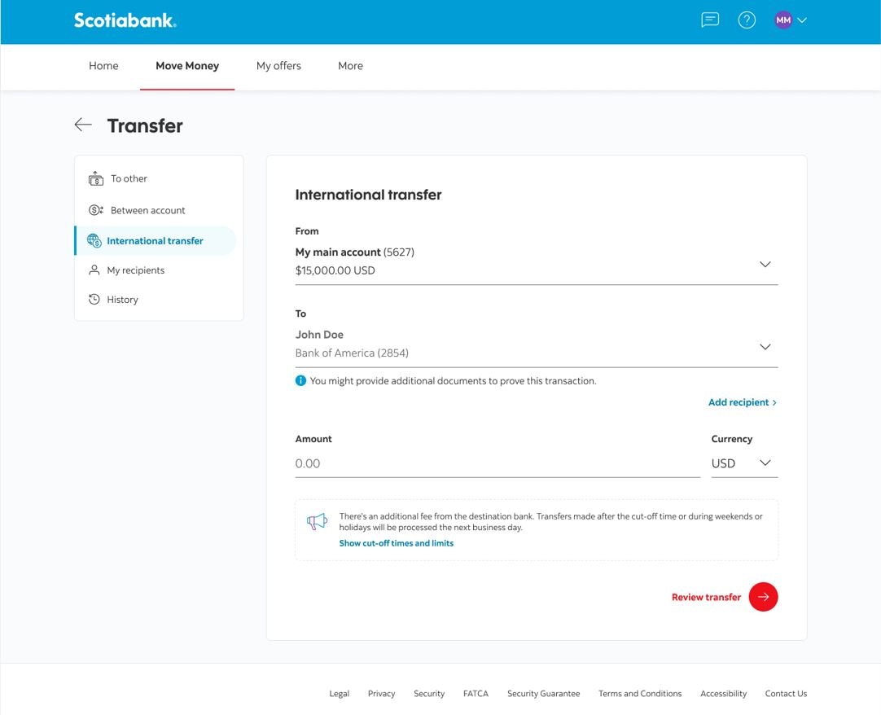Image resolution: width=881 pixels, height=715 pixels.
Task: Click My main account (5627) selection
Action: (x=537, y=261)
